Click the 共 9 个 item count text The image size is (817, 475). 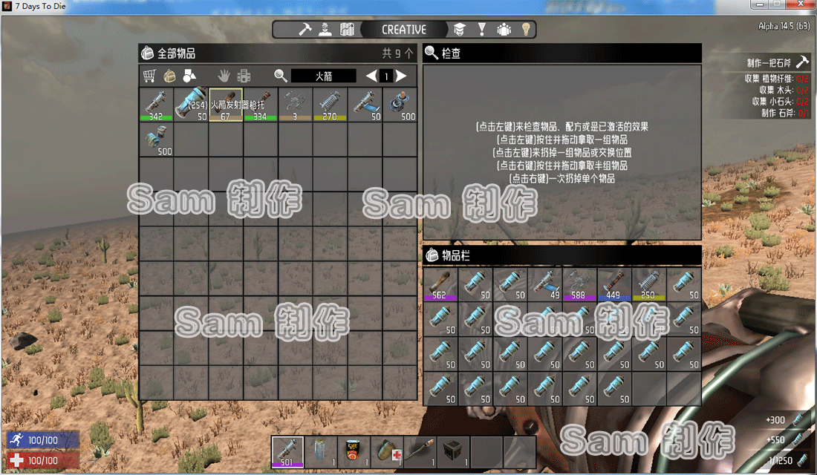click(397, 53)
